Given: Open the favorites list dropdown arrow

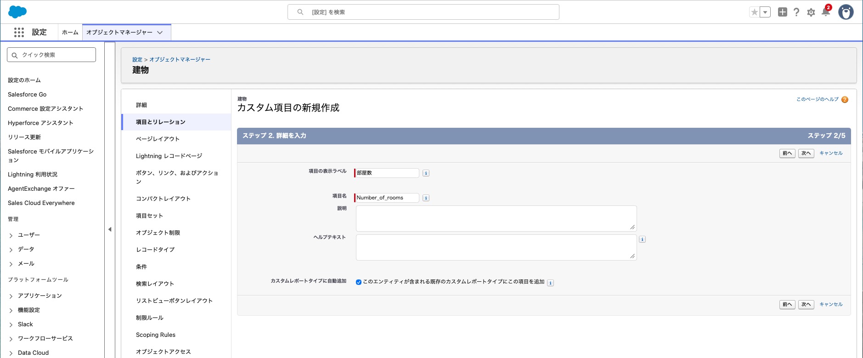Looking at the screenshot, I should pos(765,12).
